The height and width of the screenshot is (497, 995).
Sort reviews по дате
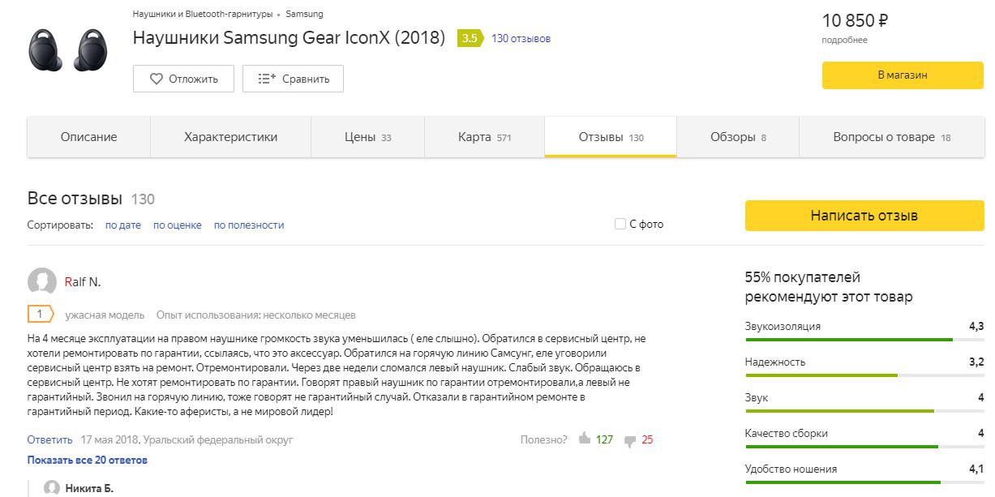tap(123, 225)
